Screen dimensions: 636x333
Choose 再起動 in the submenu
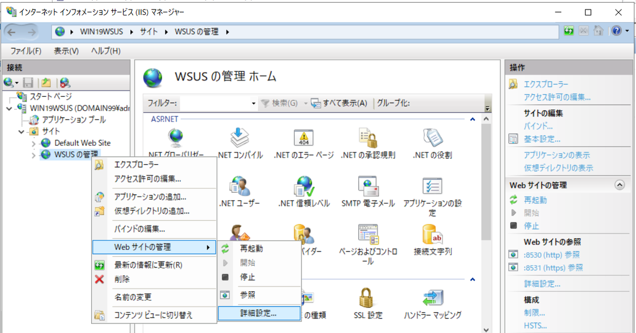[259, 248]
